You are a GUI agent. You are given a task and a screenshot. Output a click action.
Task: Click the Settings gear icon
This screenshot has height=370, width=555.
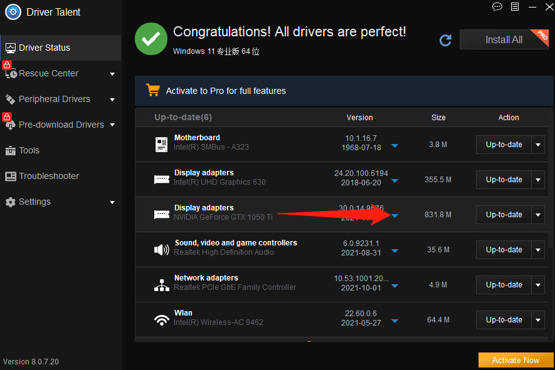point(11,202)
